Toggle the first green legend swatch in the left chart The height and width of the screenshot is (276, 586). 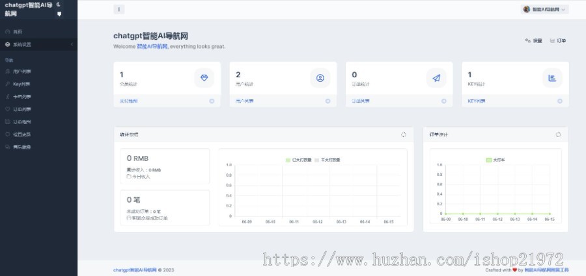(288, 160)
